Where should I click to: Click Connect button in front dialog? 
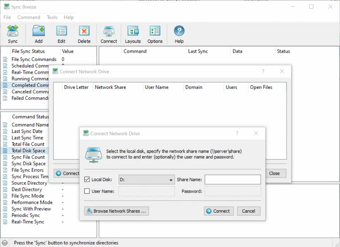[219, 211]
